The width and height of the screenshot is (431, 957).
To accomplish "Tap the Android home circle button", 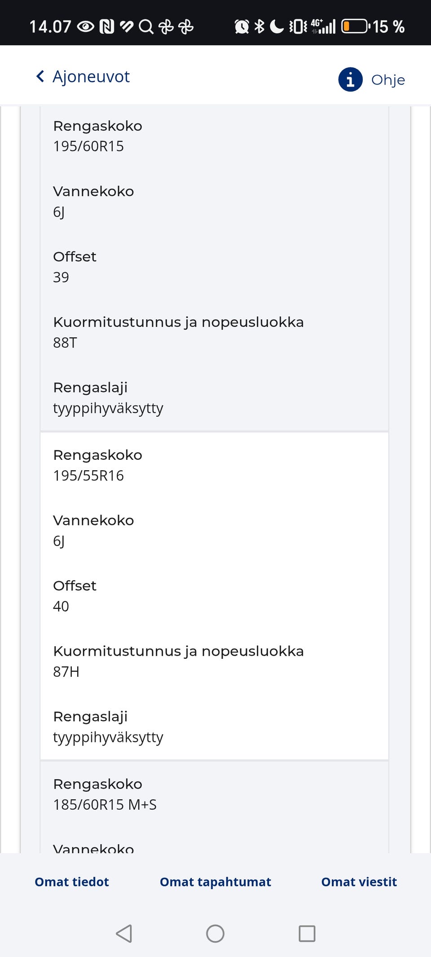I will (215, 934).
